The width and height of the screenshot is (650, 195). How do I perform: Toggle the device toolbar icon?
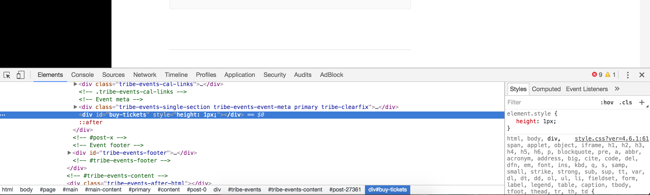pyautogui.click(x=20, y=75)
